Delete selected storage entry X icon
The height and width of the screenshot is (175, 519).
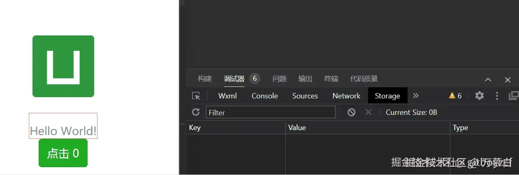click(x=368, y=112)
